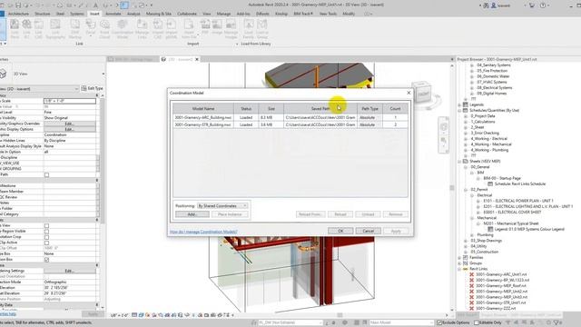The width and height of the screenshot is (581, 327).
Task: Expand the Load from Library panel arrow
Action: pyautogui.click(x=237, y=45)
